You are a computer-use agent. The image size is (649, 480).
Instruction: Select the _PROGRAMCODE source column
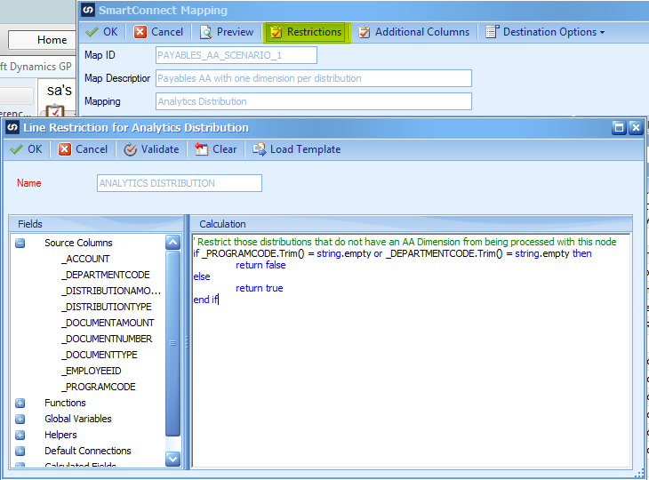pyautogui.click(x=99, y=387)
